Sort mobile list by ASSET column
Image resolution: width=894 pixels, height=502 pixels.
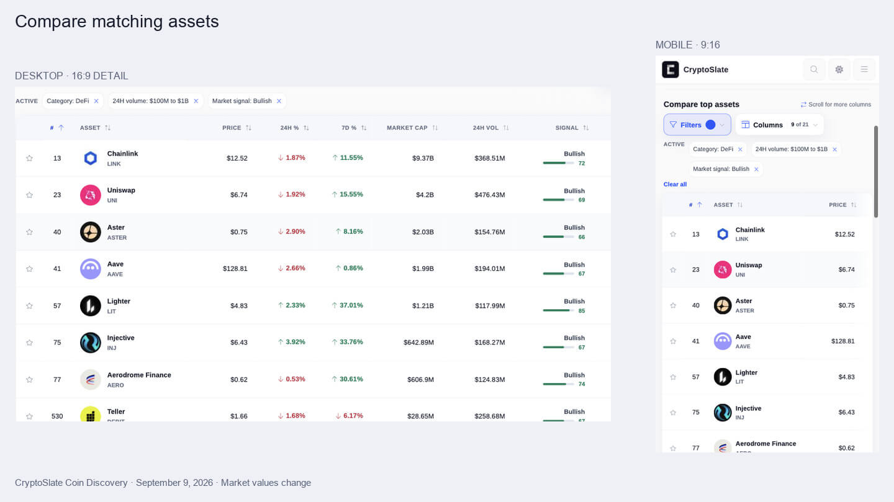[x=728, y=205]
